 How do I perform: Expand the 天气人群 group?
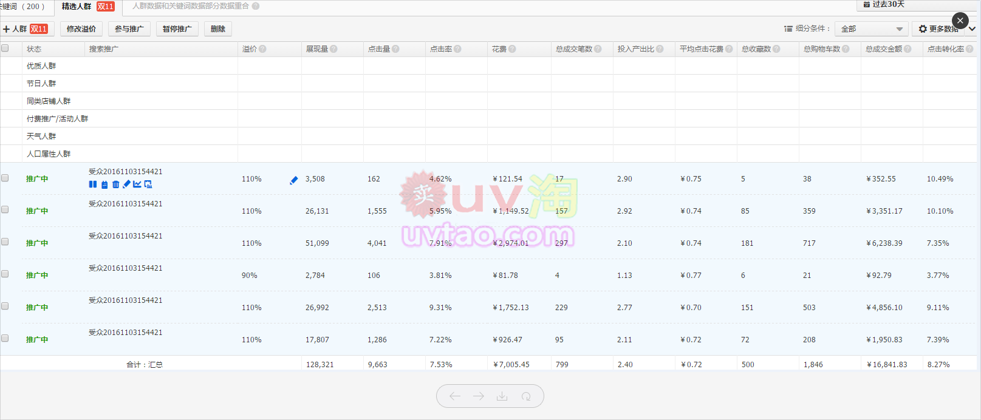[x=41, y=137]
